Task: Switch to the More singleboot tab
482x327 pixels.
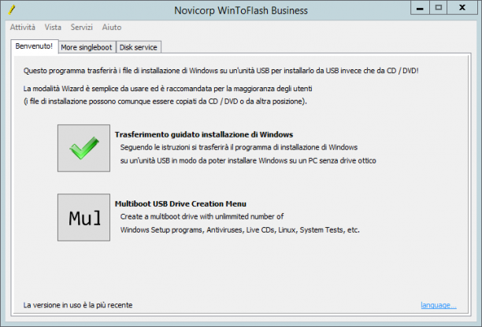Action: (87, 47)
